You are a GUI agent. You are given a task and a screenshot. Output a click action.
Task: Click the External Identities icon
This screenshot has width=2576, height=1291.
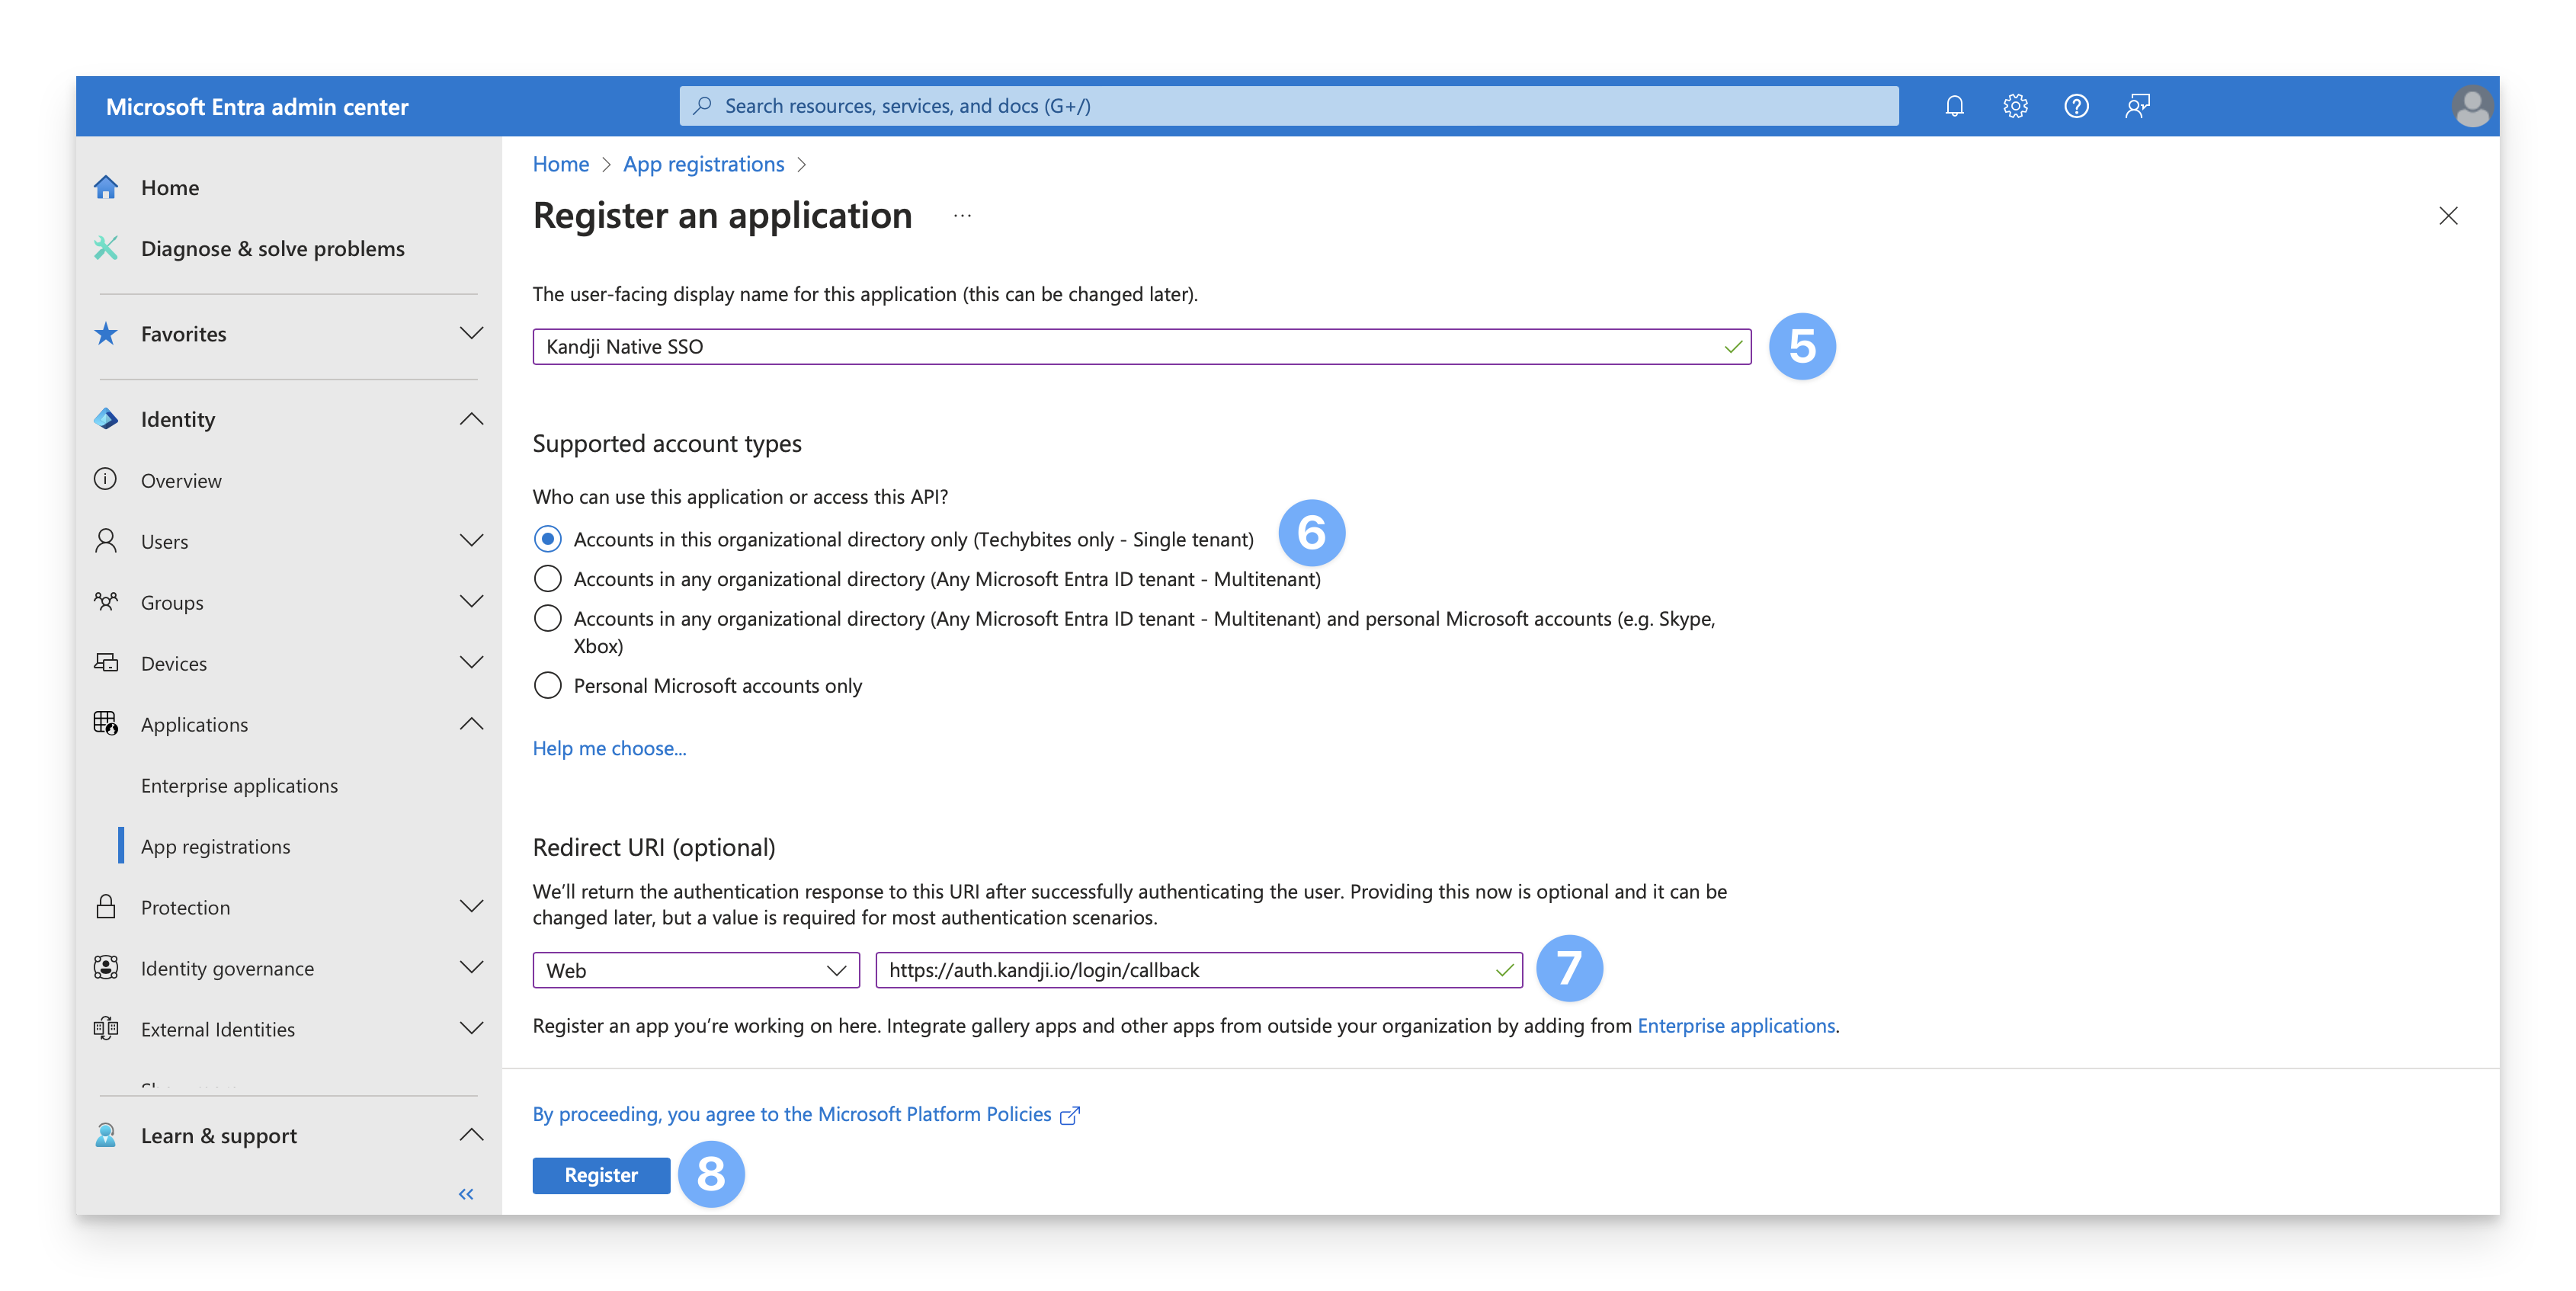(x=106, y=1028)
